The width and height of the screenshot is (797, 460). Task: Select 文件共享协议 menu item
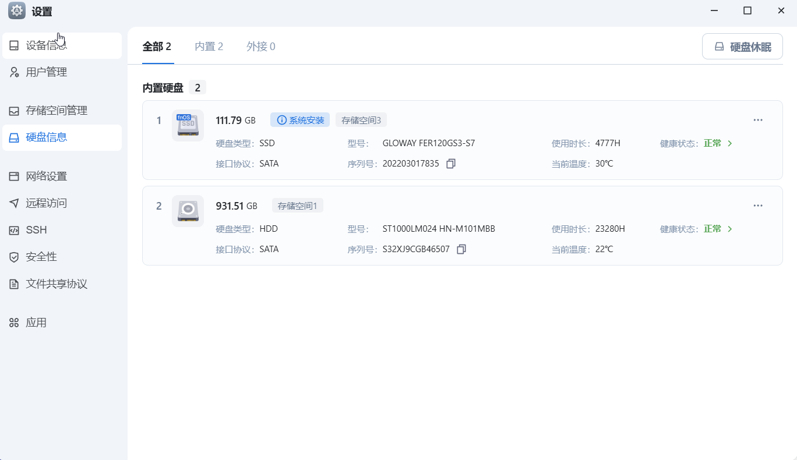coord(62,284)
